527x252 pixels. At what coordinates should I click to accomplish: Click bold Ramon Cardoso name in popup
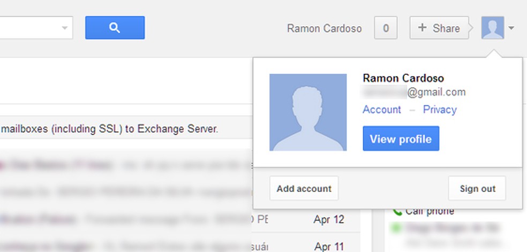pyautogui.click(x=403, y=79)
